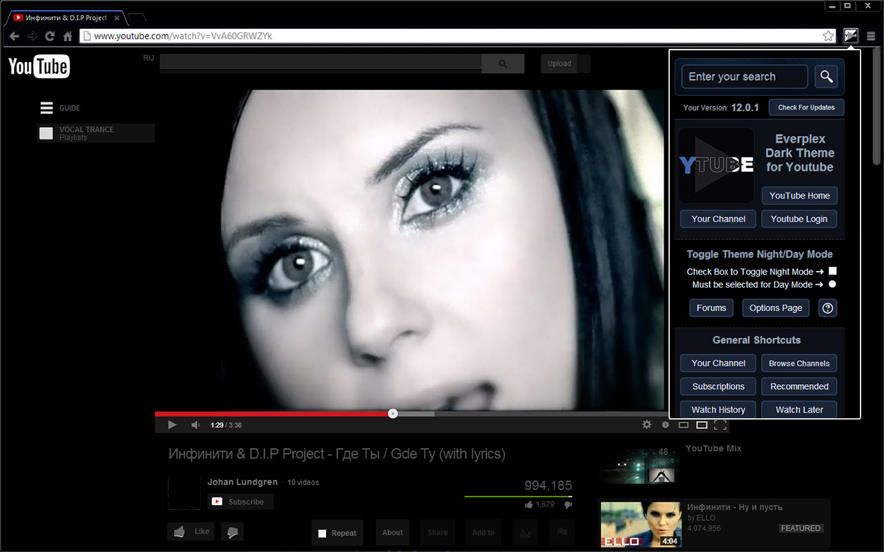
Task: Click the Enter your search field
Action: [x=744, y=77]
